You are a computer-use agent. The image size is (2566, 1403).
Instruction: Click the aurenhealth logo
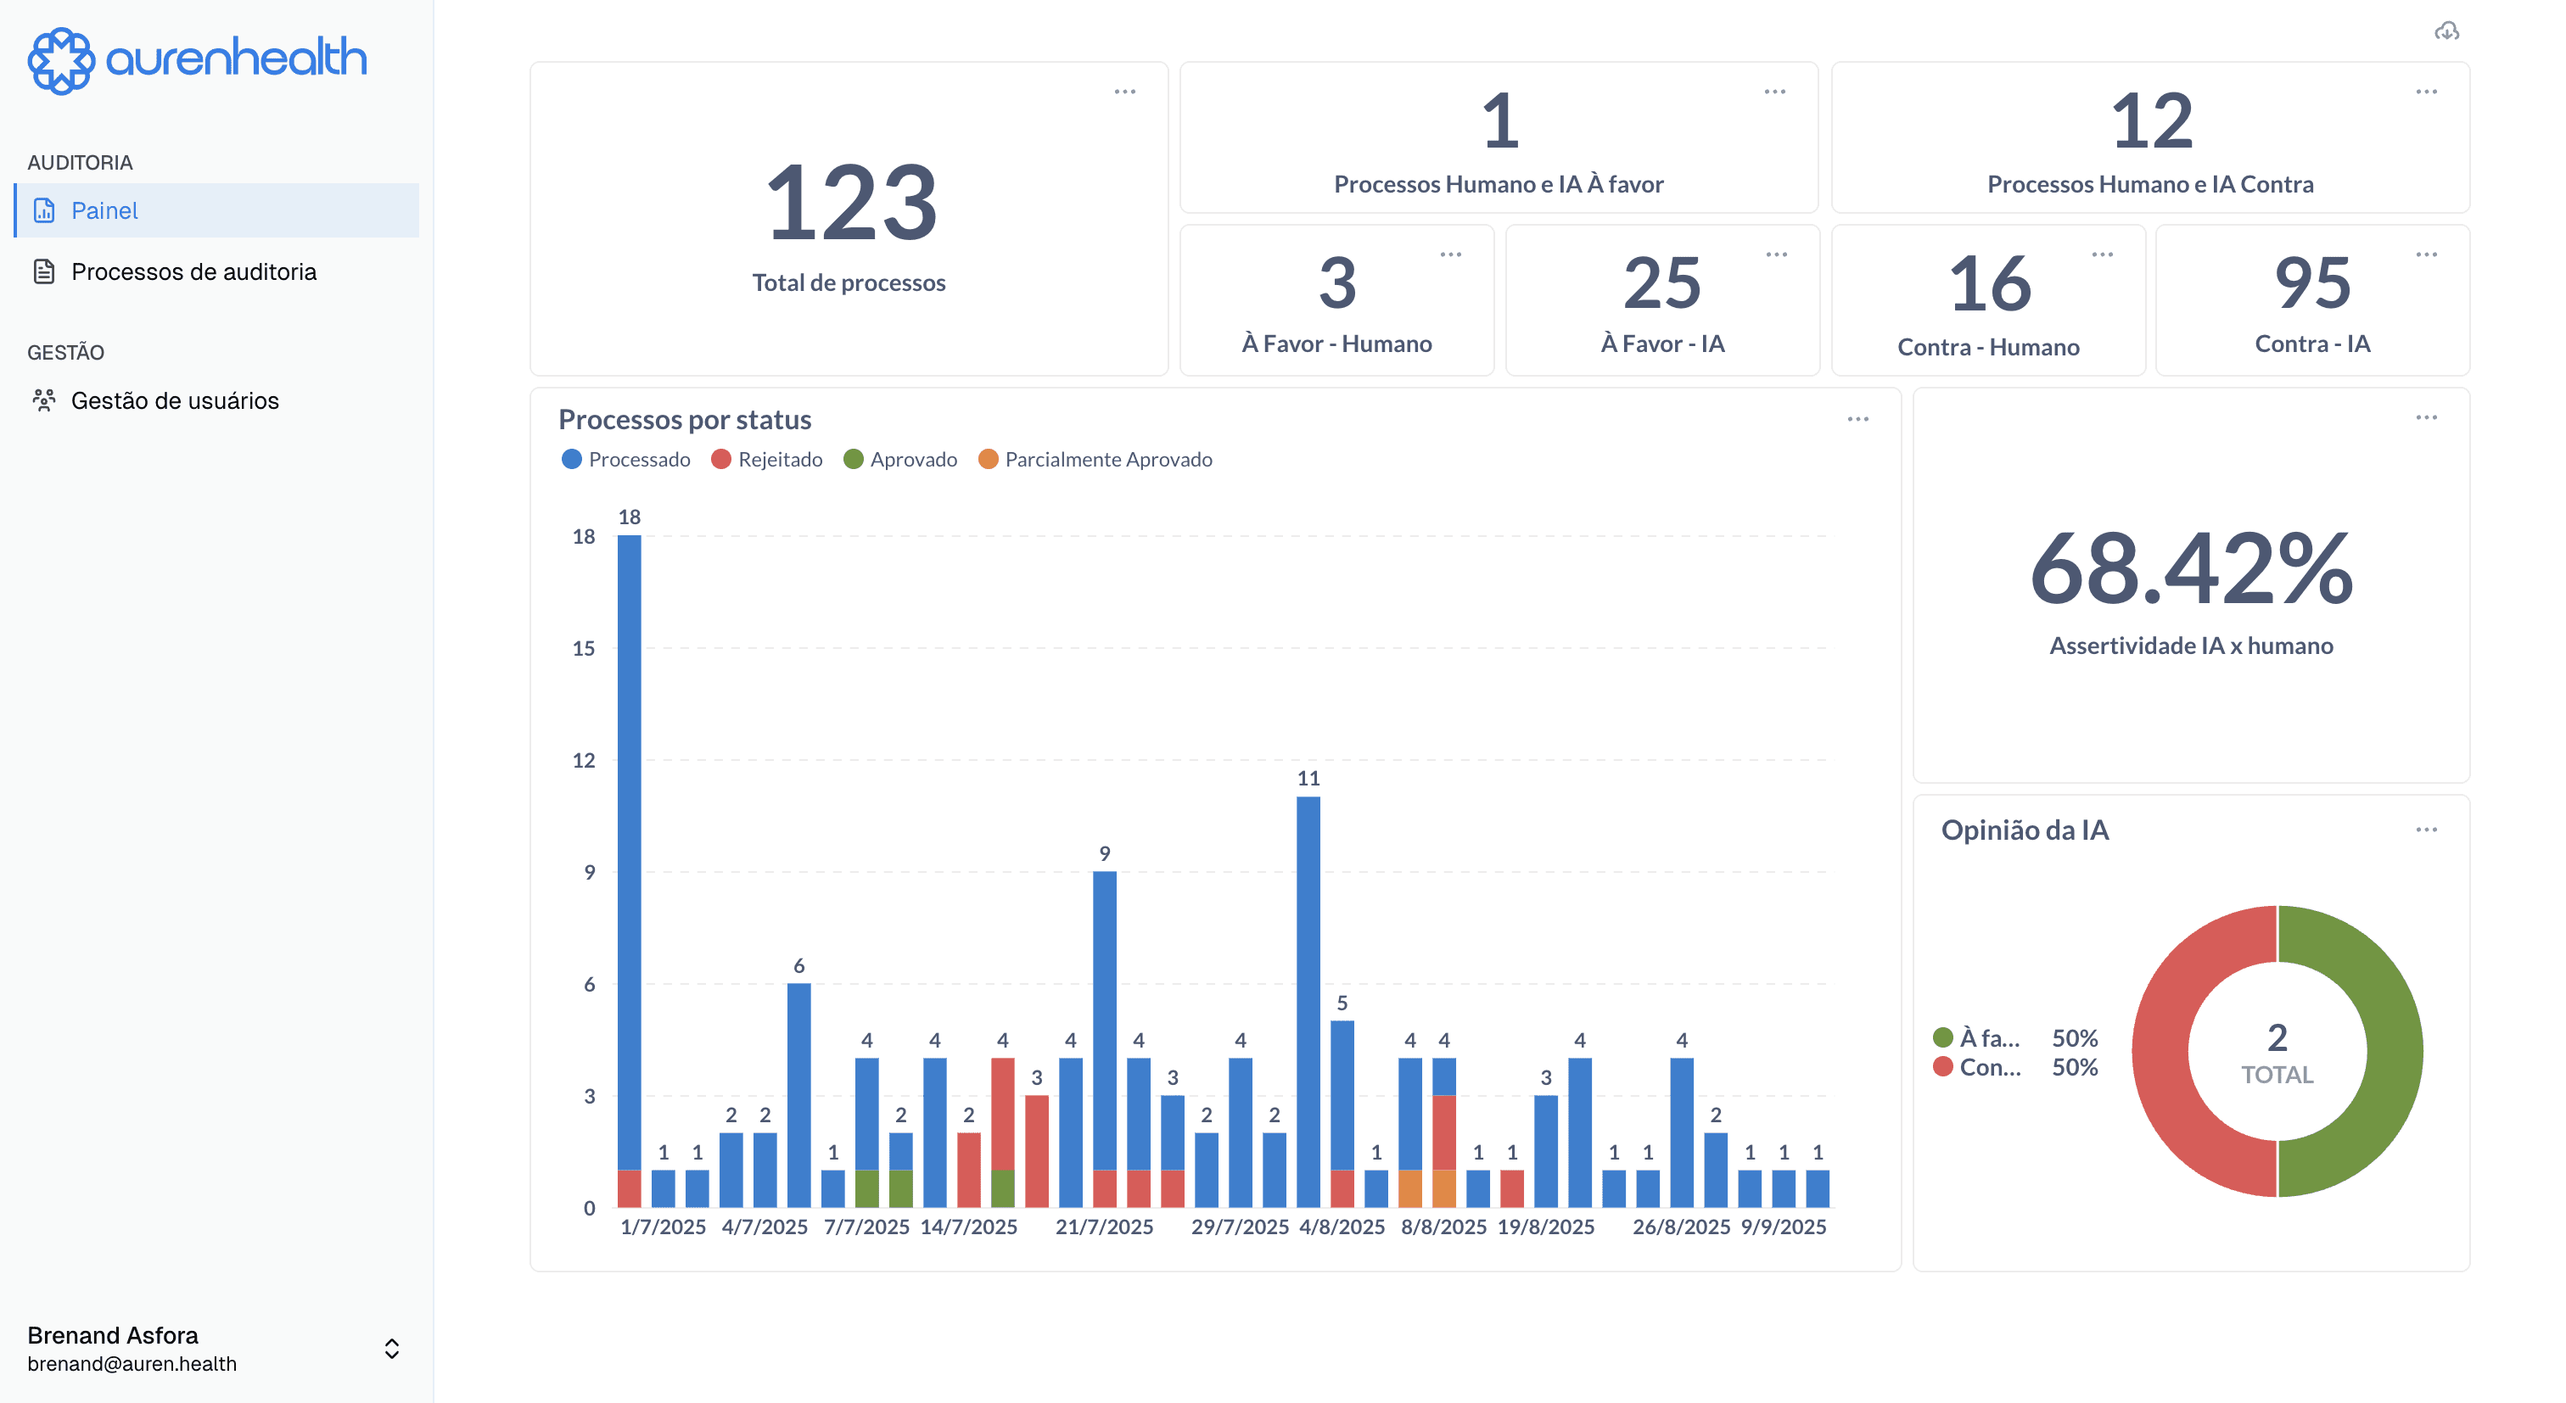(x=196, y=59)
